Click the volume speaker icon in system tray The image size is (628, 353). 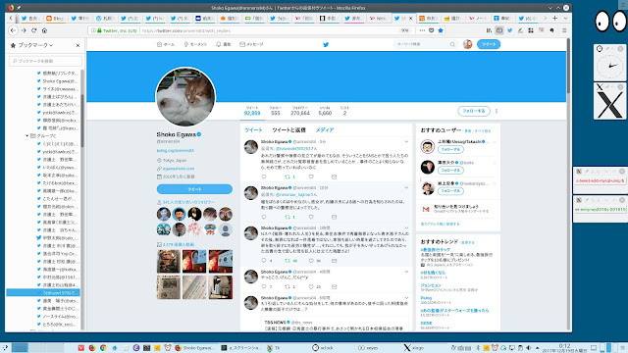tap(529, 348)
